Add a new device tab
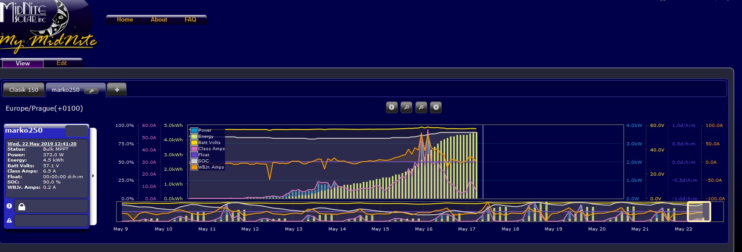This screenshot has height=252, width=742. click(117, 90)
